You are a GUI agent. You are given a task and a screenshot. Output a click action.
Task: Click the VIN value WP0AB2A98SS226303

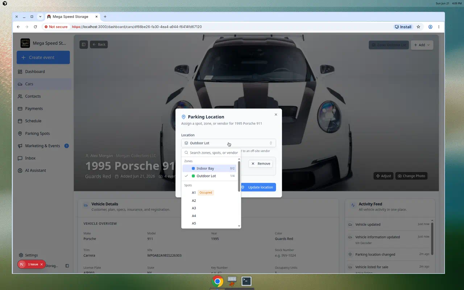[x=164, y=256]
